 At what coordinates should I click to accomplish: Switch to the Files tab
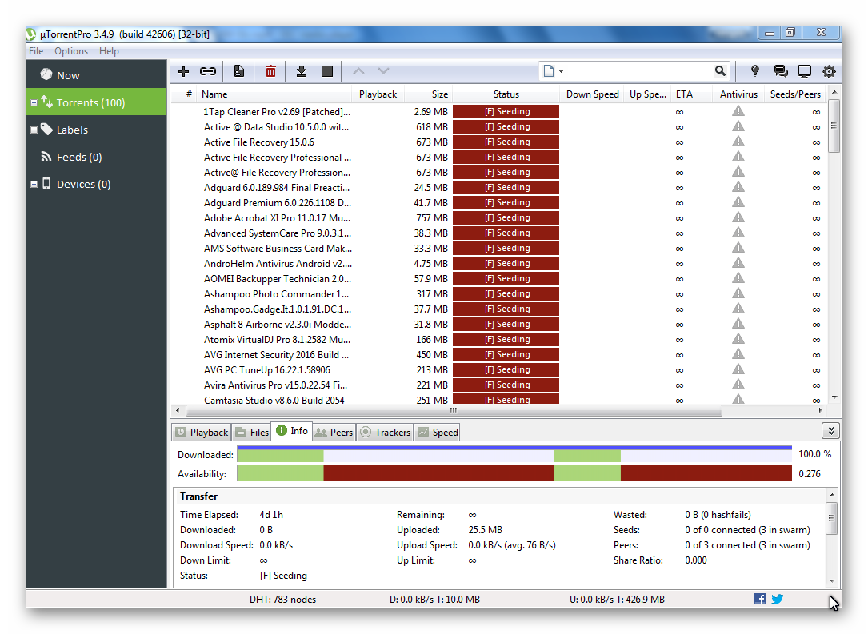(252, 432)
